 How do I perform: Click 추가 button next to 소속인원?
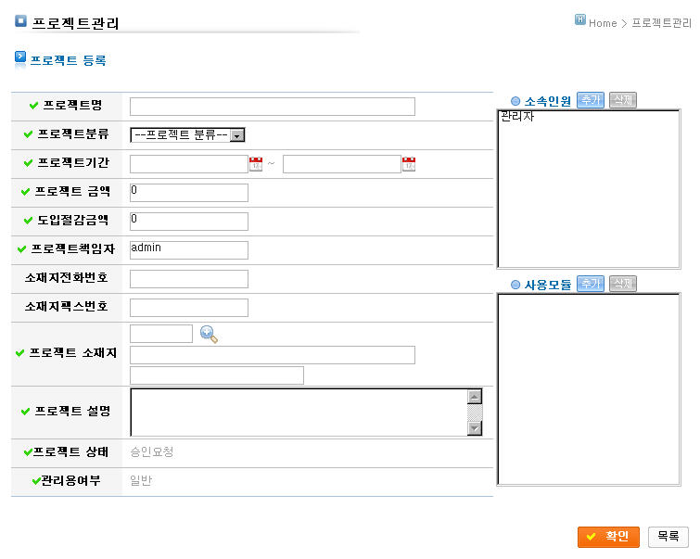591,100
